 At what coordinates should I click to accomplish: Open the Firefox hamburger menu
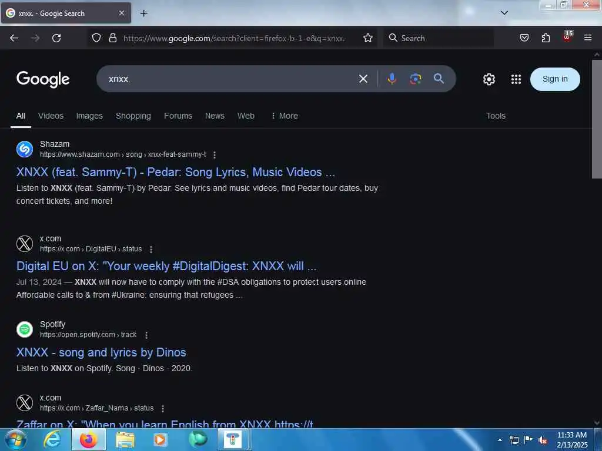point(588,38)
